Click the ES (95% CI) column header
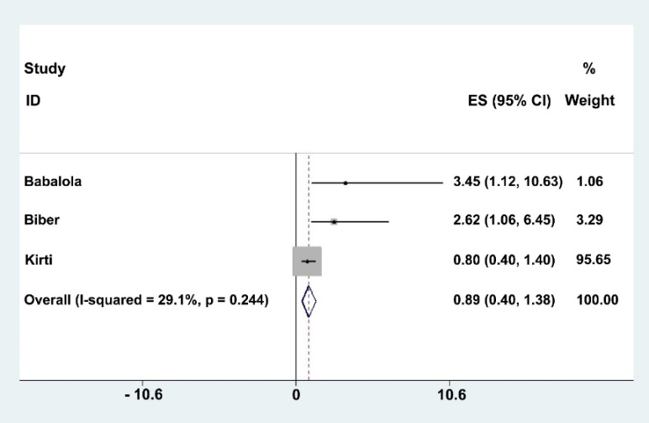649x423 pixels. 509,101
